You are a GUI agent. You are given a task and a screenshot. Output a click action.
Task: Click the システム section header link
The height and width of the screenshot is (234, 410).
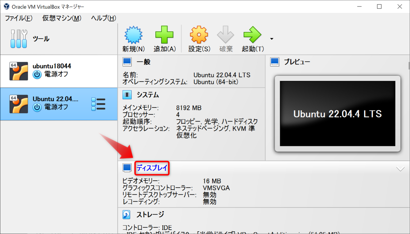(148, 95)
